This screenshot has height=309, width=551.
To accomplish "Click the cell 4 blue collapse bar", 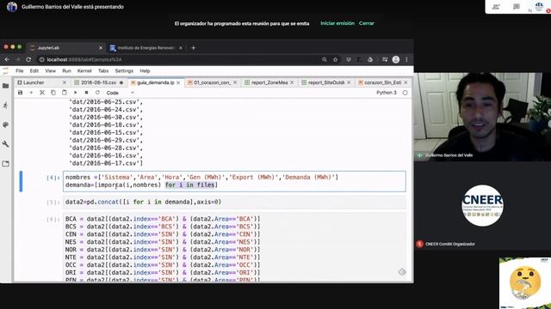I will click(x=21, y=181).
